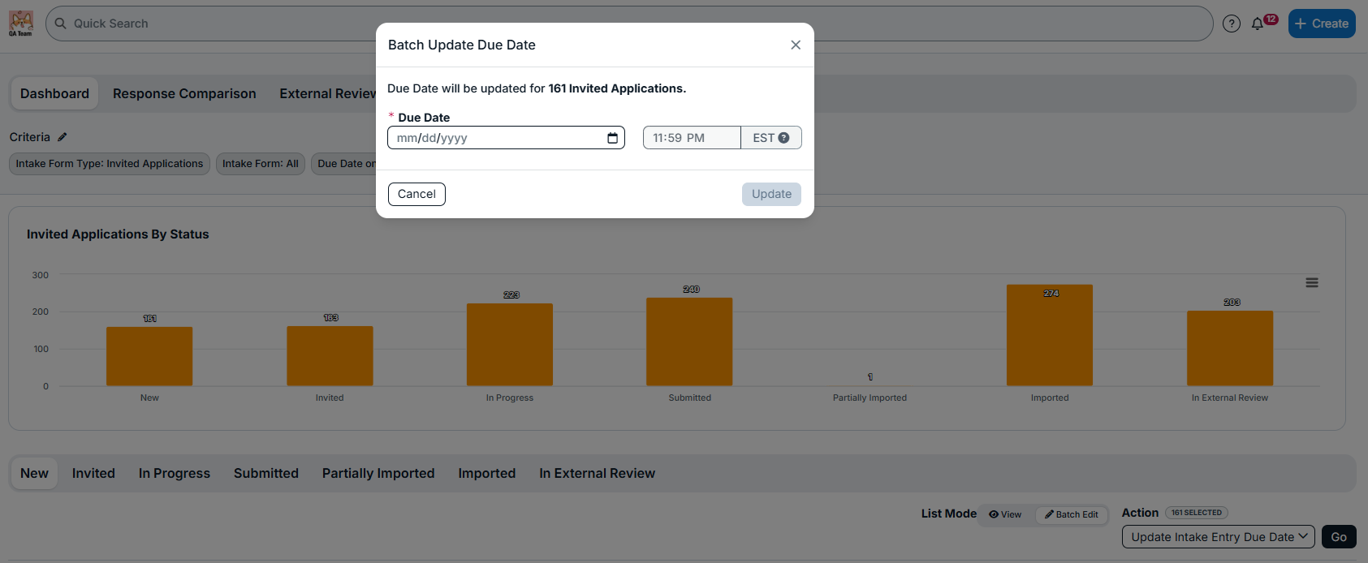Open the calendar picker in Due Date field
The width and height of the screenshot is (1368, 563).
(x=612, y=138)
